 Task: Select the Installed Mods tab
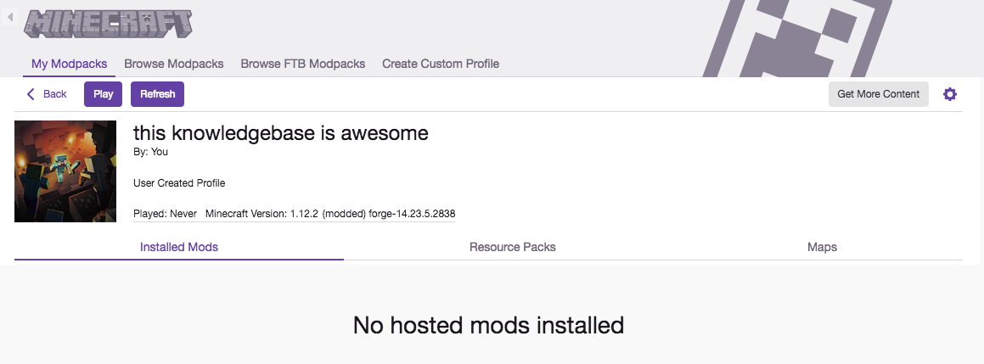[x=179, y=247]
